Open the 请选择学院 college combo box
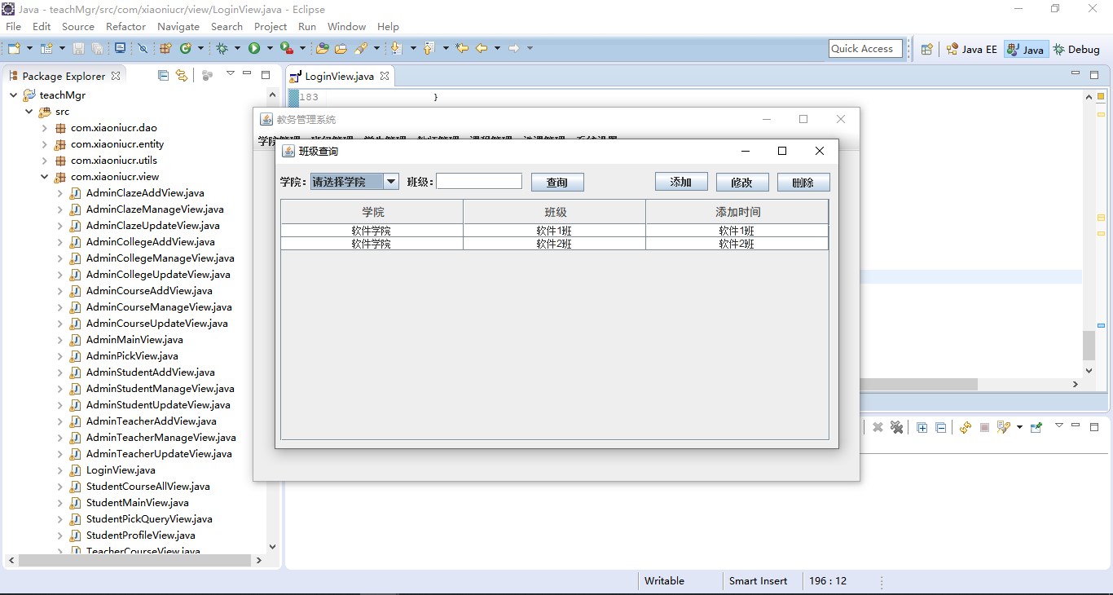 354,182
